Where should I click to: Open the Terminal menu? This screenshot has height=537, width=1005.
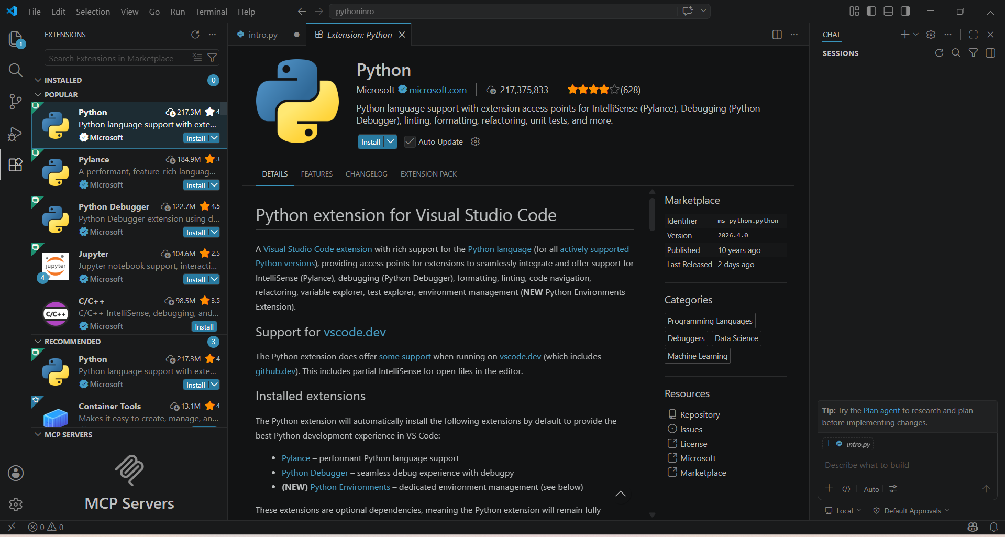coord(211,12)
